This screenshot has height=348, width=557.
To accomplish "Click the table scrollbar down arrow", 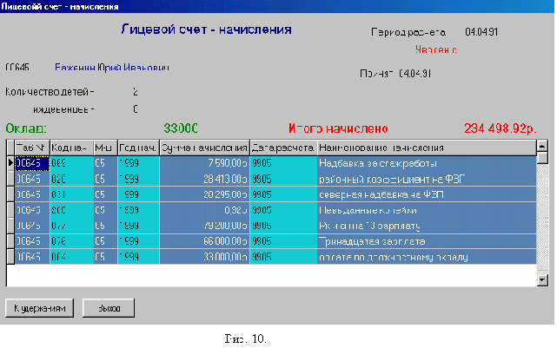I will pyautogui.click(x=542, y=280).
